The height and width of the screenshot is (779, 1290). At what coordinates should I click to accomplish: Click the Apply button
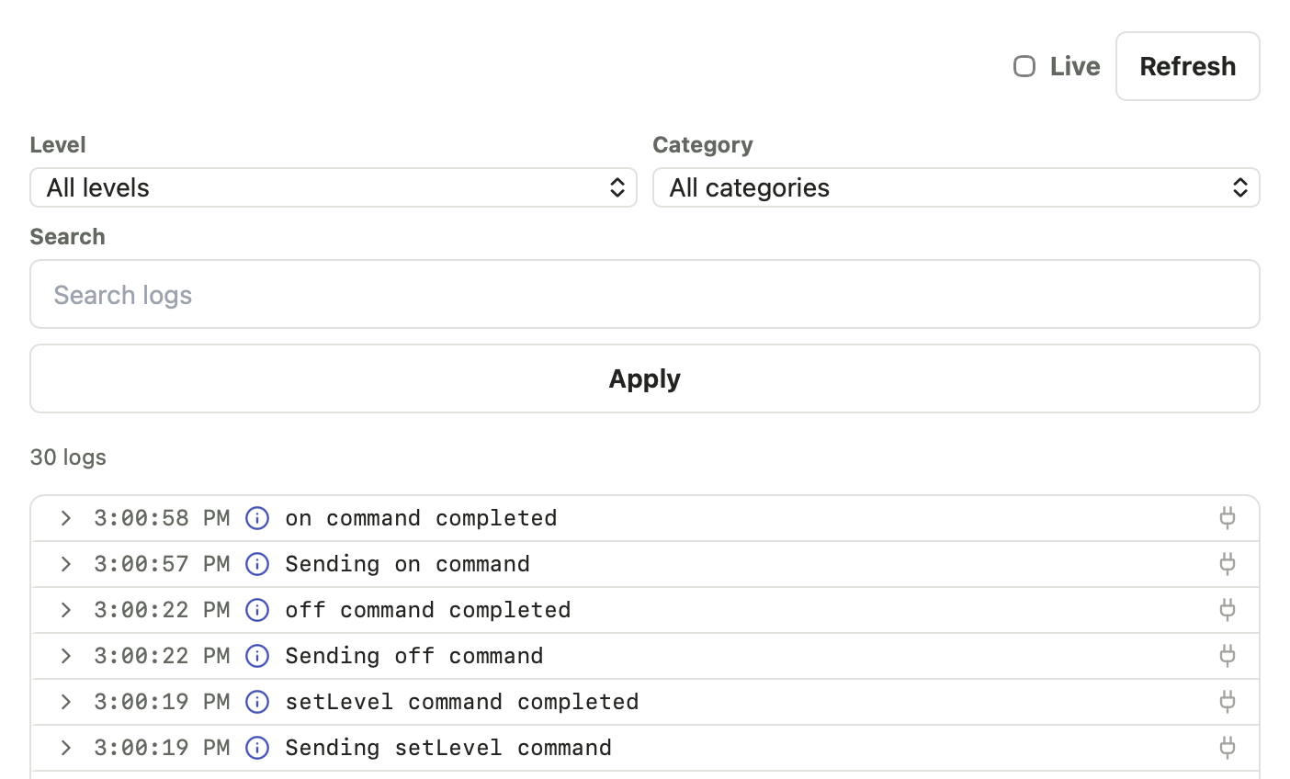pos(645,378)
